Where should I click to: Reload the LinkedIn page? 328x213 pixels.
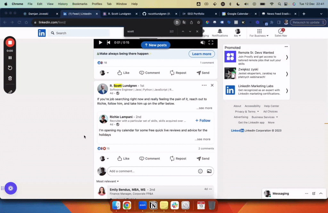tap(19, 22)
